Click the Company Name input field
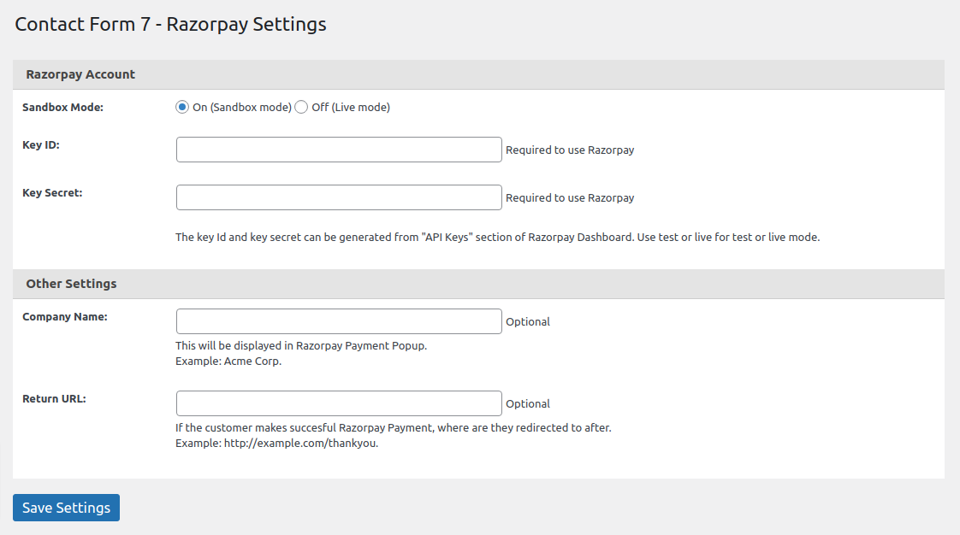 click(339, 321)
